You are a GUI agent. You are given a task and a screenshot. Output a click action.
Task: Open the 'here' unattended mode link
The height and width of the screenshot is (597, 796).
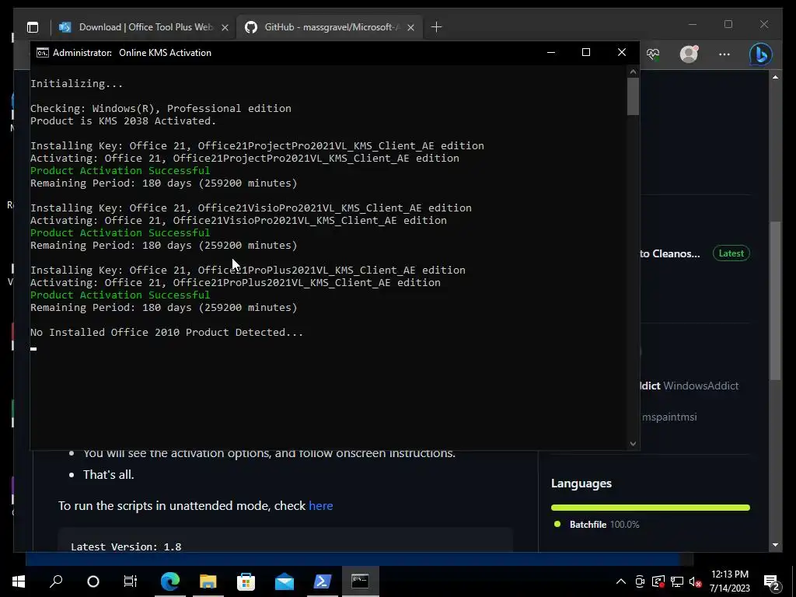click(x=321, y=505)
